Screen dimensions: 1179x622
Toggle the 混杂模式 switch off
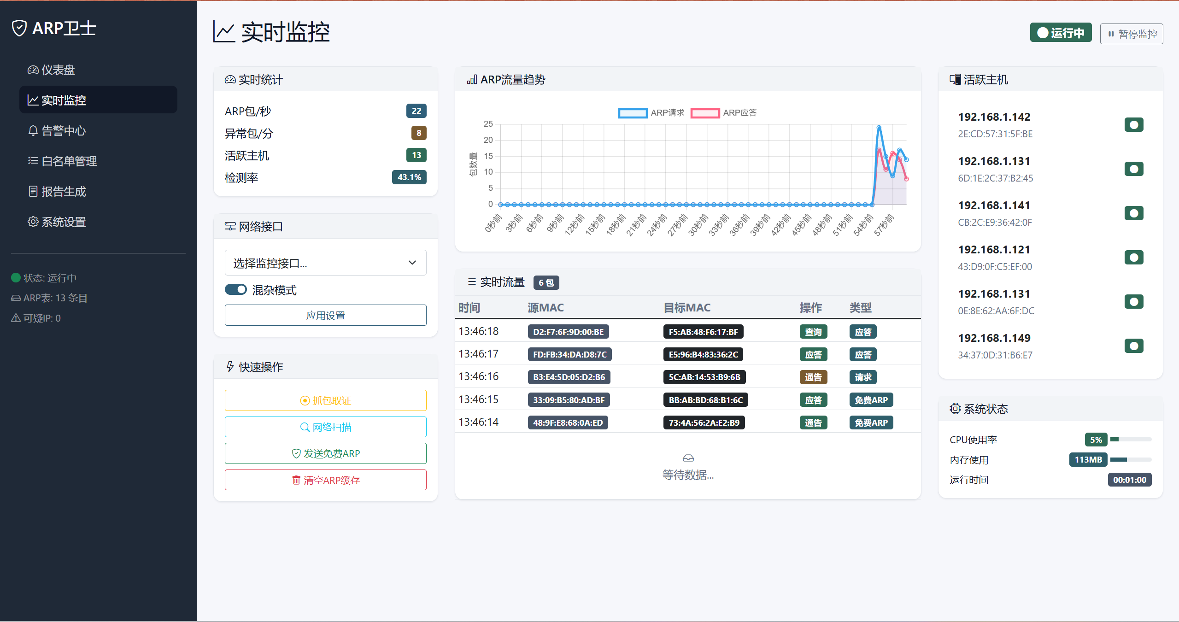(236, 290)
